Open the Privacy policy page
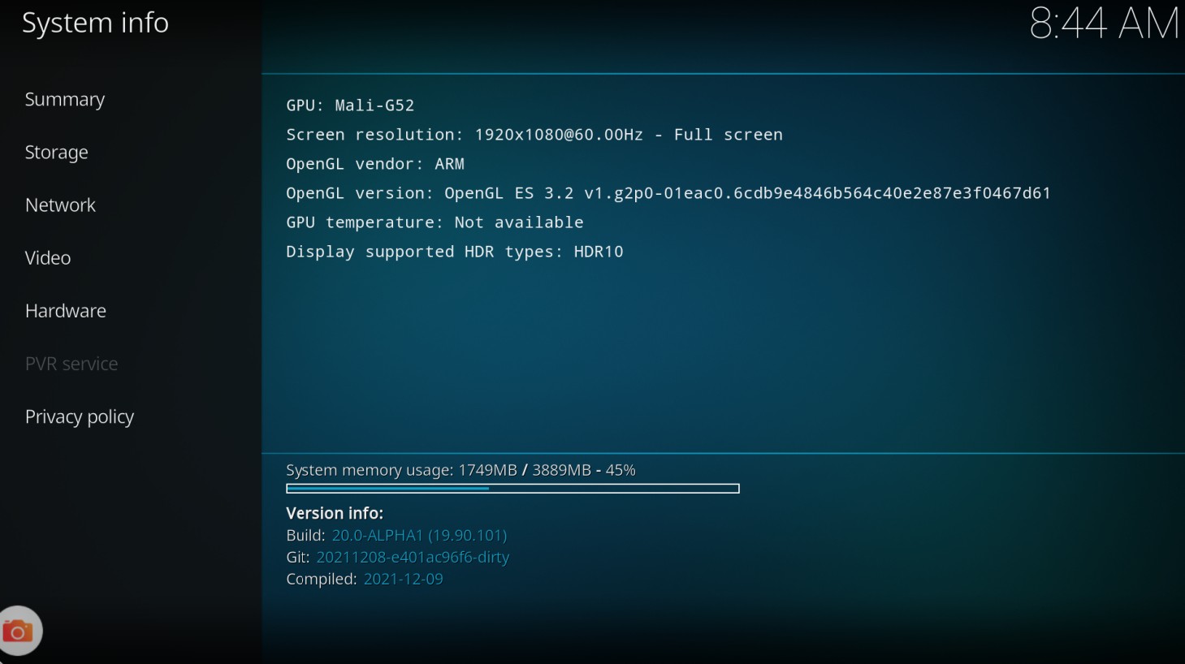The width and height of the screenshot is (1185, 664). coord(80,416)
